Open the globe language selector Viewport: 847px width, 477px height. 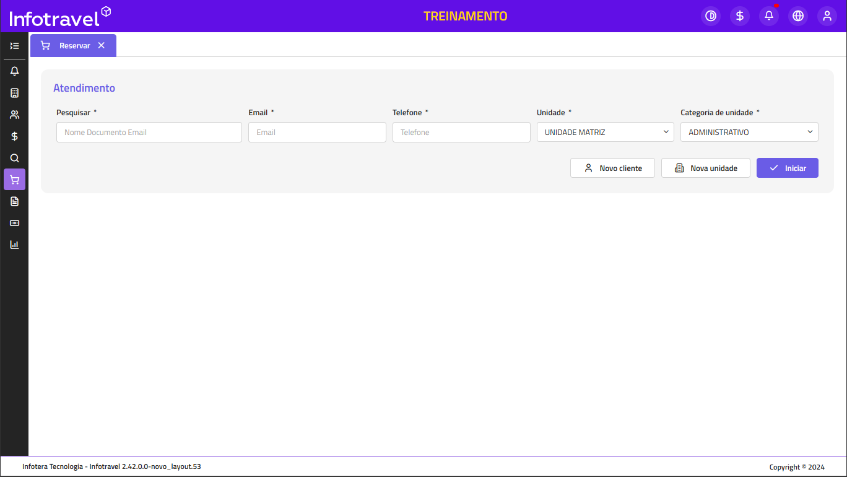click(x=798, y=16)
